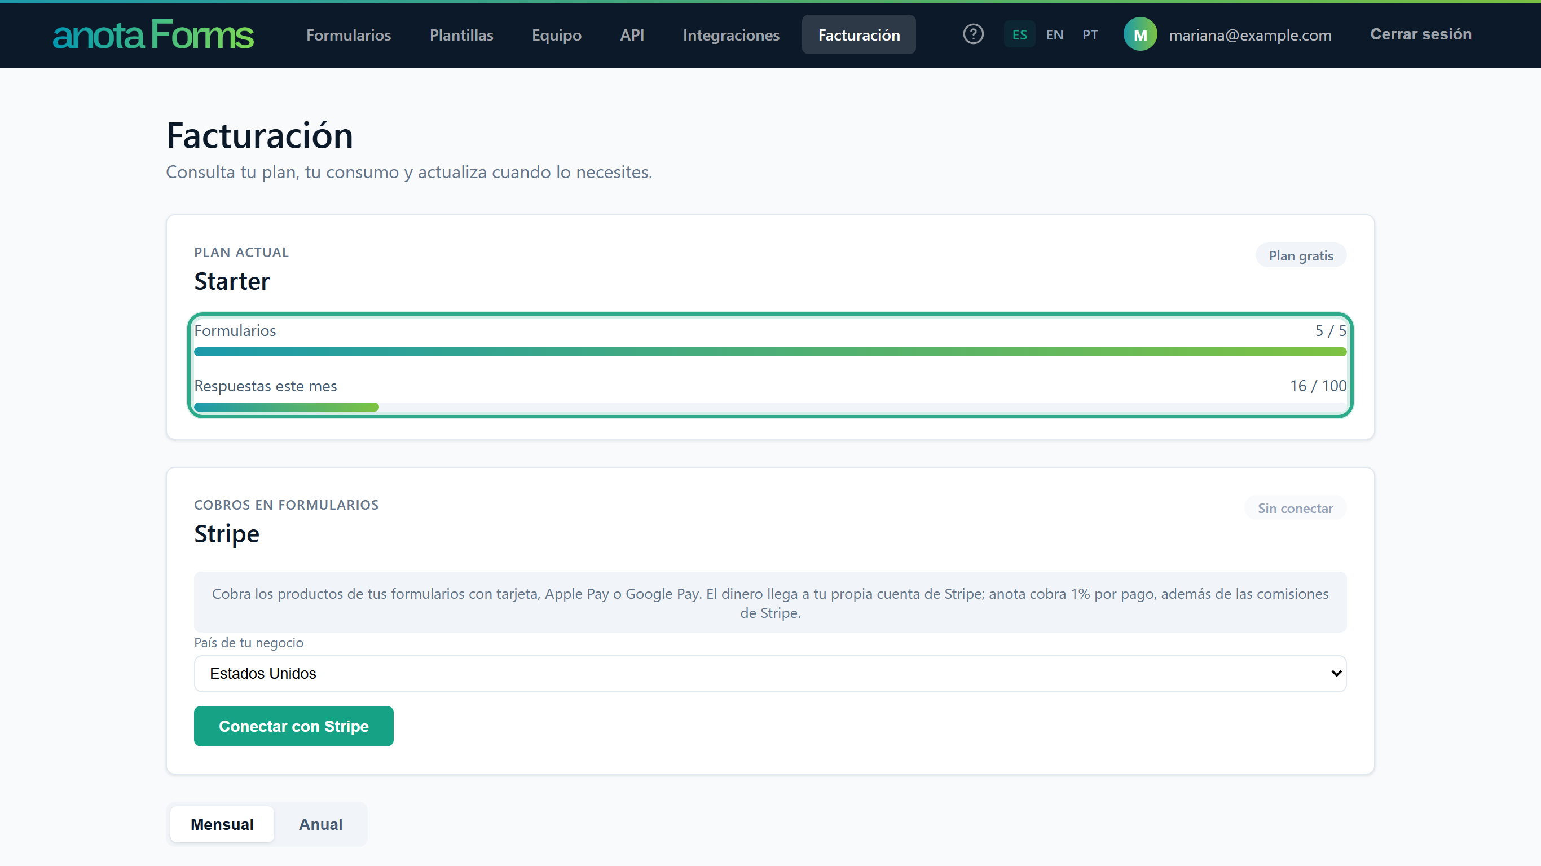Select Mensual billing period

222,824
